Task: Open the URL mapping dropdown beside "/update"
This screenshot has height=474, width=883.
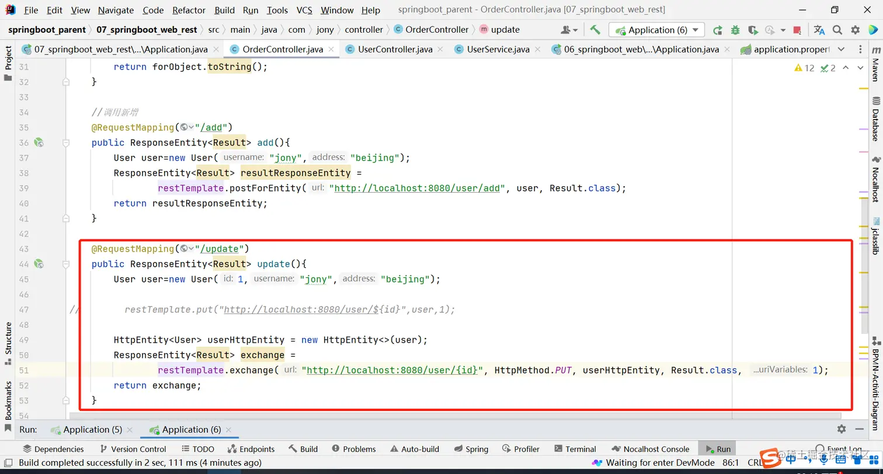Action: click(x=187, y=249)
